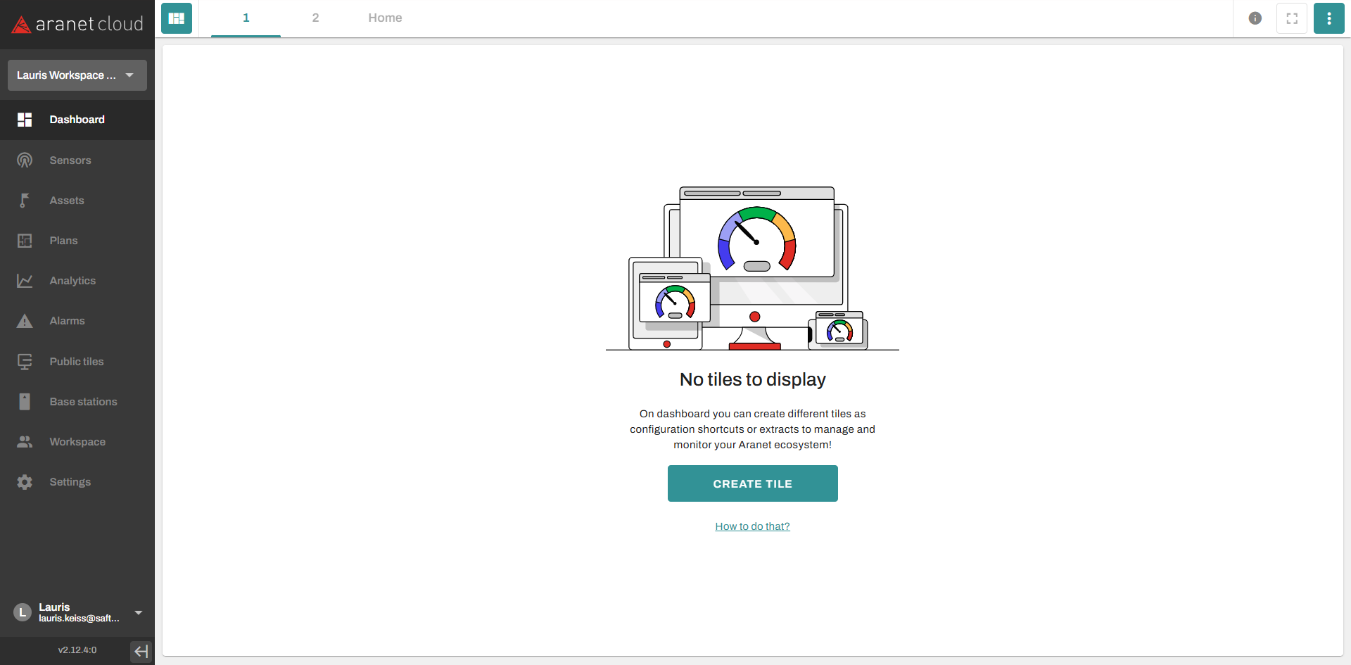Click the aranet cloud logo

coord(77,25)
